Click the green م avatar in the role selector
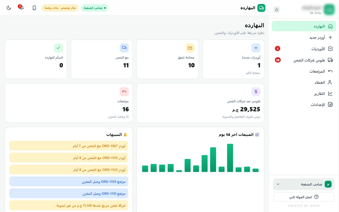The image size is (339, 212). click(328, 184)
